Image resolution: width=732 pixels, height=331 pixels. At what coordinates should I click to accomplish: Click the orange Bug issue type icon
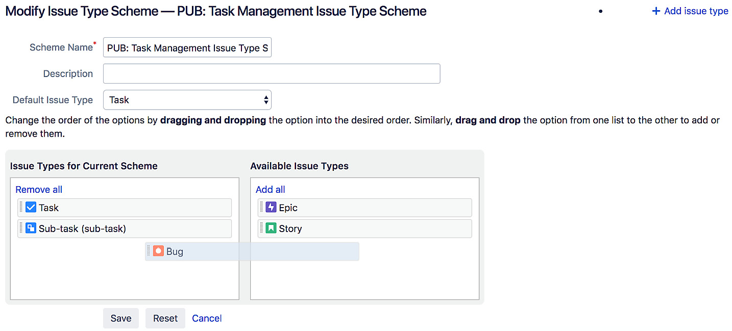[158, 251]
